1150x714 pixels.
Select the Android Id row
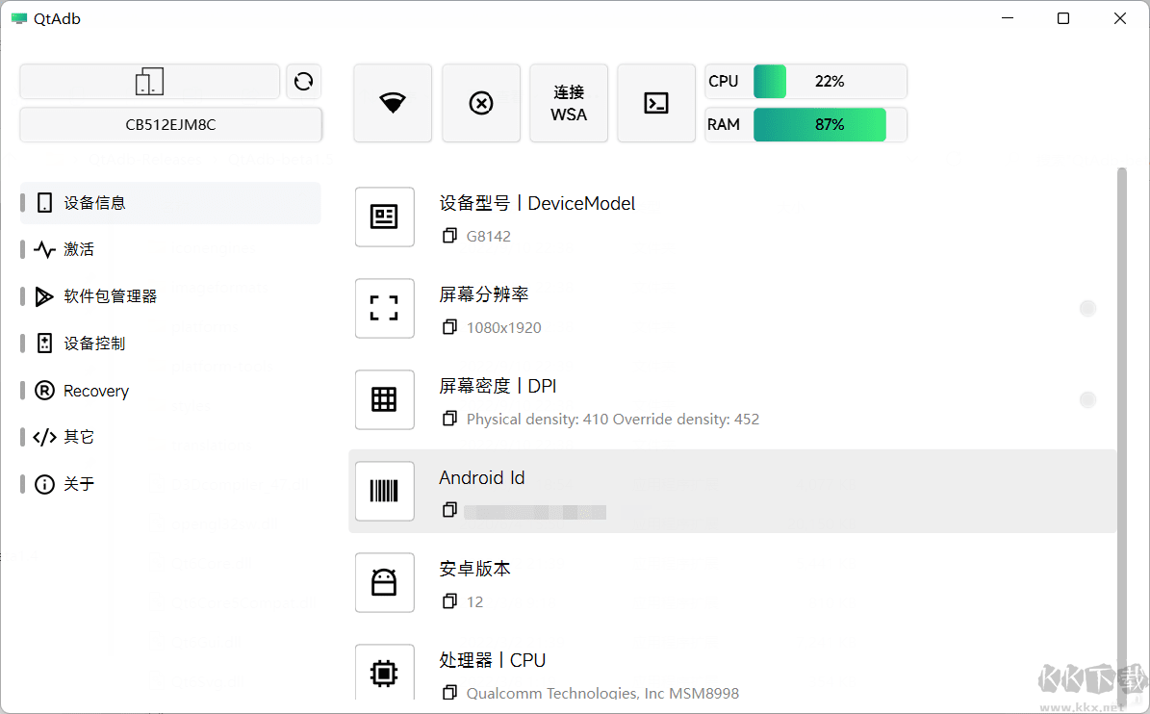(732, 491)
